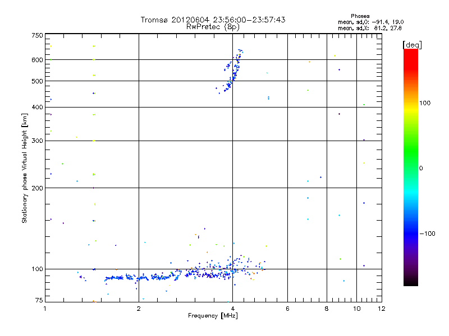The image size is (449, 336).
Task: Click the x-axis '1' tick label
Action: [45, 309]
